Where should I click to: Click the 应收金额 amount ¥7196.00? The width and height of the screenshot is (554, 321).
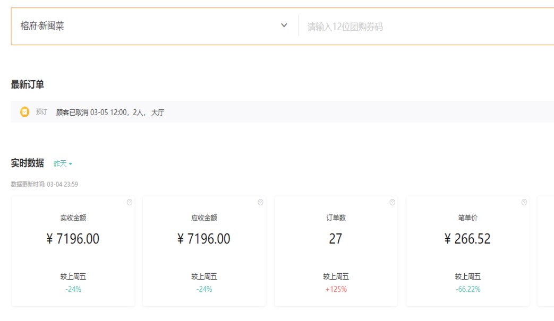pos(204,239)
